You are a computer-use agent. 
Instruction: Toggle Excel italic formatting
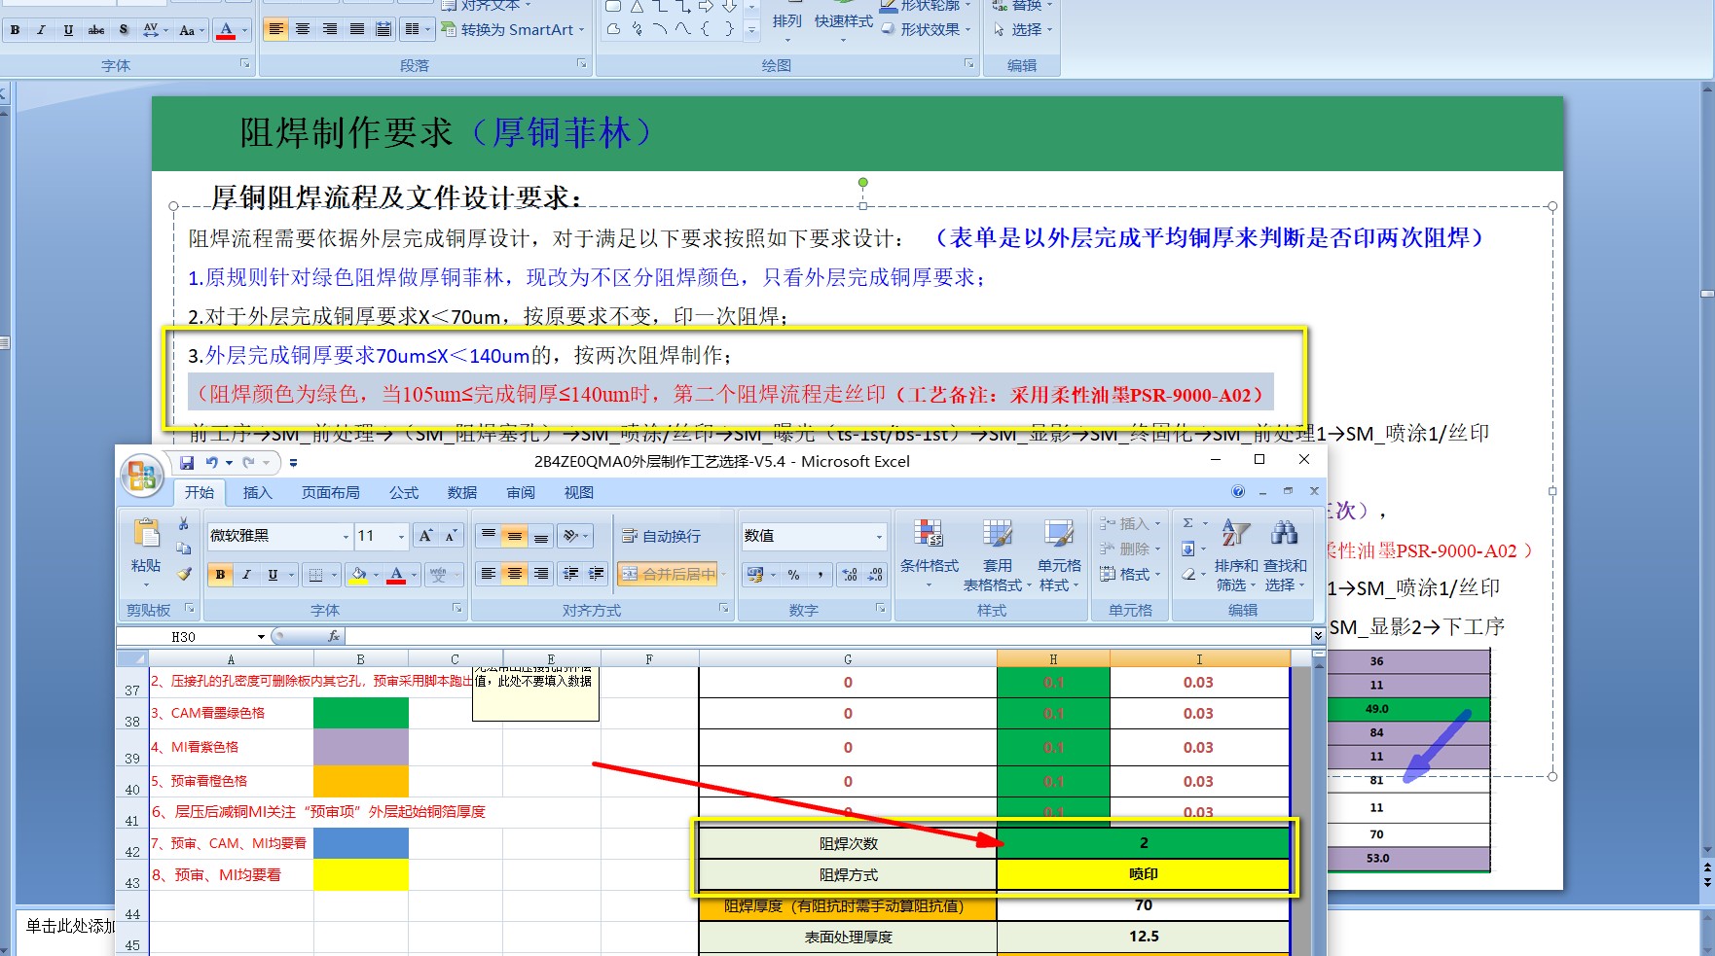point(246,575)
